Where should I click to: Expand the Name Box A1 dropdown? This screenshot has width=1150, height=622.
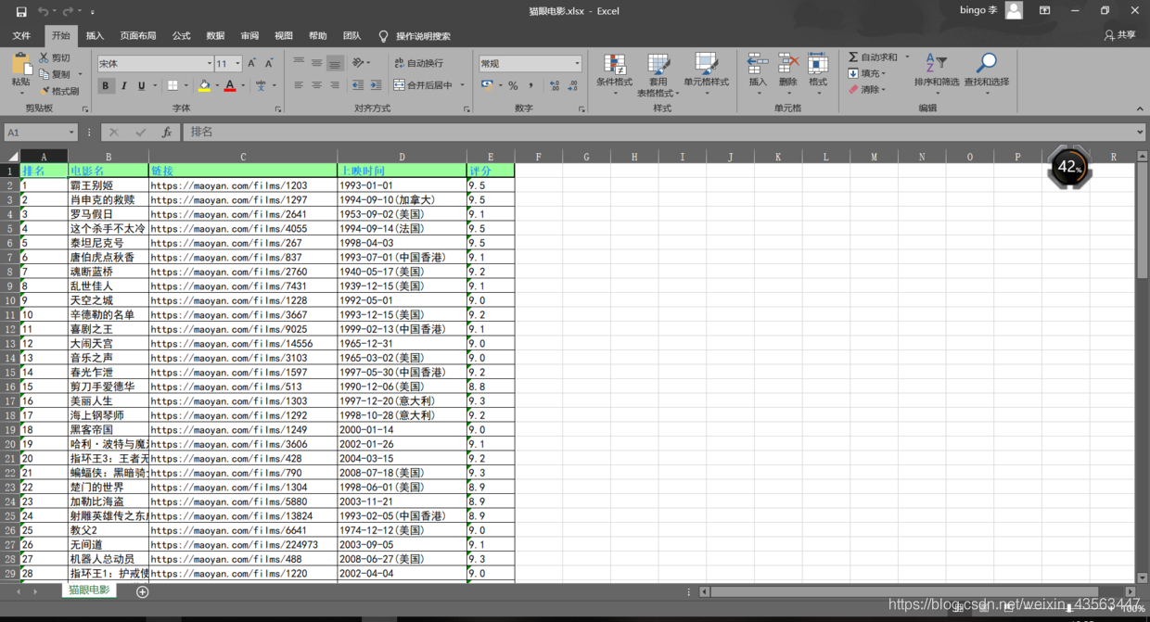[70, 133]
